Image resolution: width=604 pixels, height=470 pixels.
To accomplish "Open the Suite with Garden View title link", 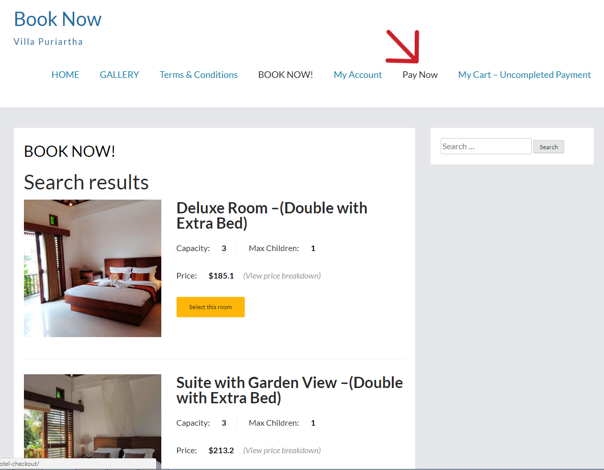I will tap(290, 390).
